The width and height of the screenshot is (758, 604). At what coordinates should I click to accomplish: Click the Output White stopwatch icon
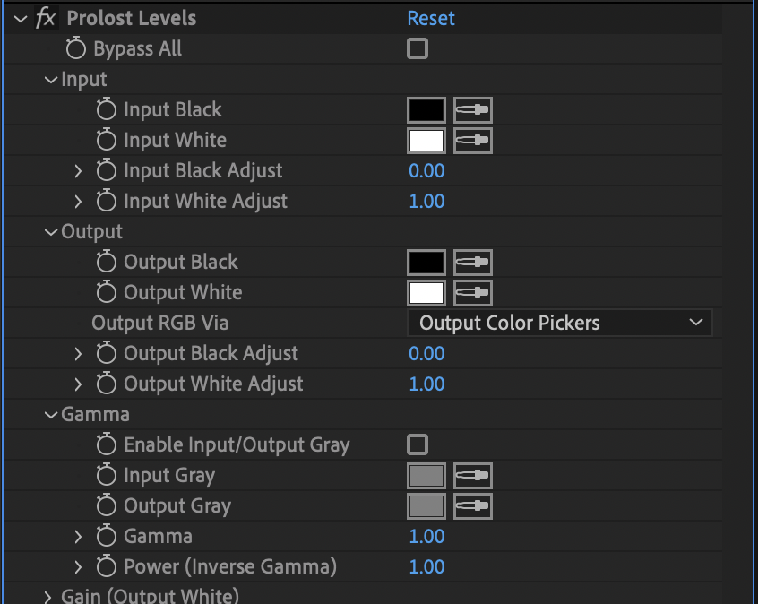pyautogui.click(x=107, y=292)
